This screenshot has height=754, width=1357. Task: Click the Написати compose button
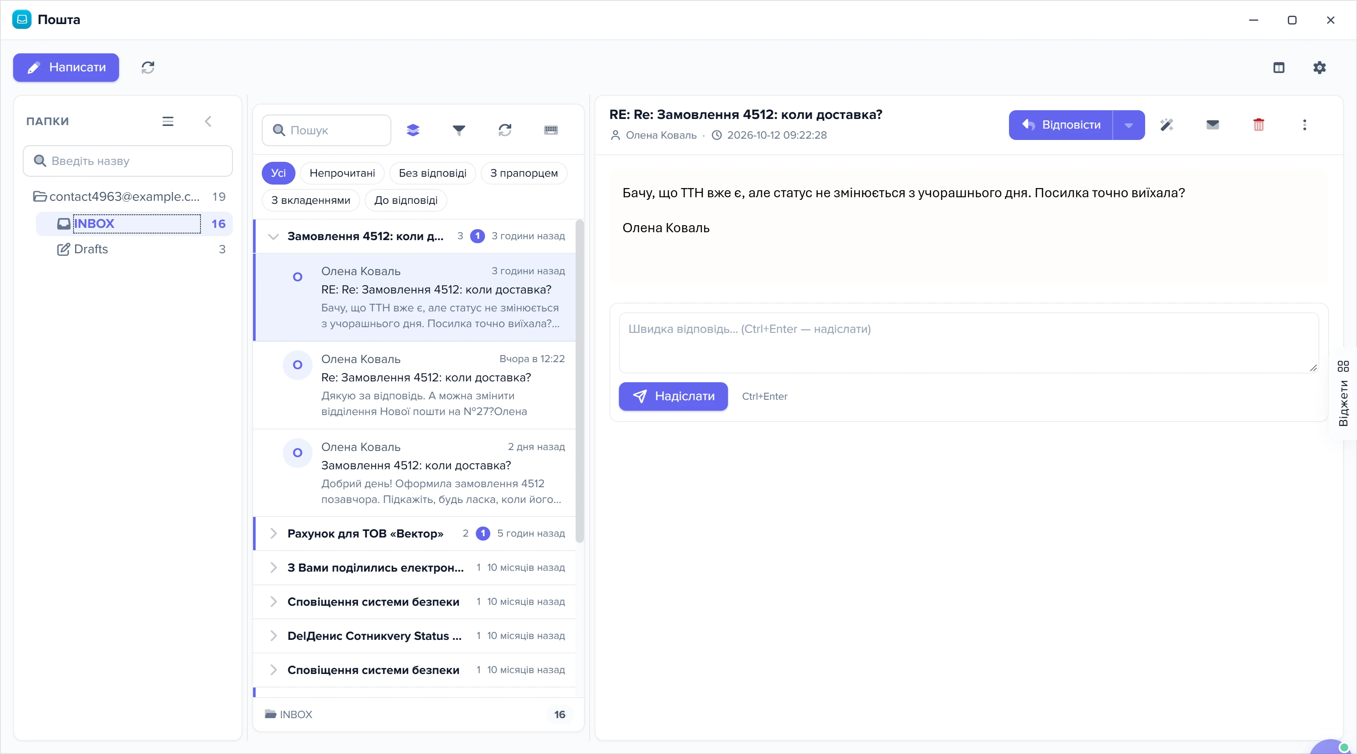point(66,67)
